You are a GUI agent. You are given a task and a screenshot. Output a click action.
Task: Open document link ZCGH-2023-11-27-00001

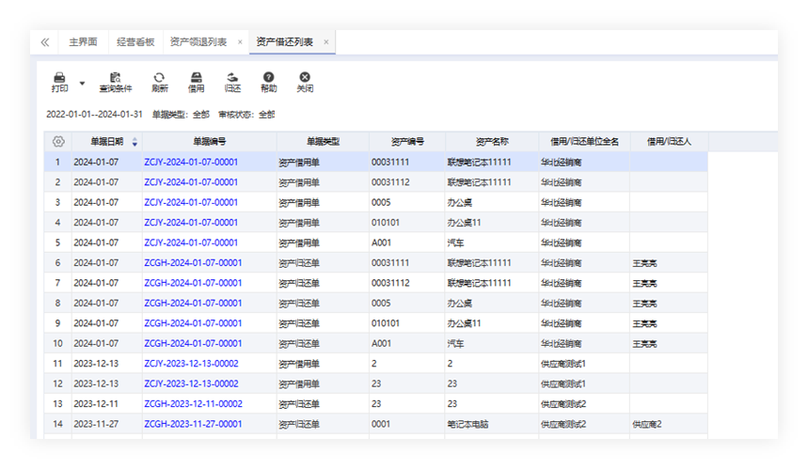(x=193, y=424)
